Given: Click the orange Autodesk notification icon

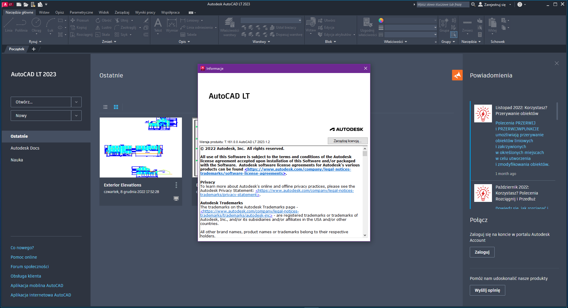Looking at the screenshot, I should tap(457, 75).
